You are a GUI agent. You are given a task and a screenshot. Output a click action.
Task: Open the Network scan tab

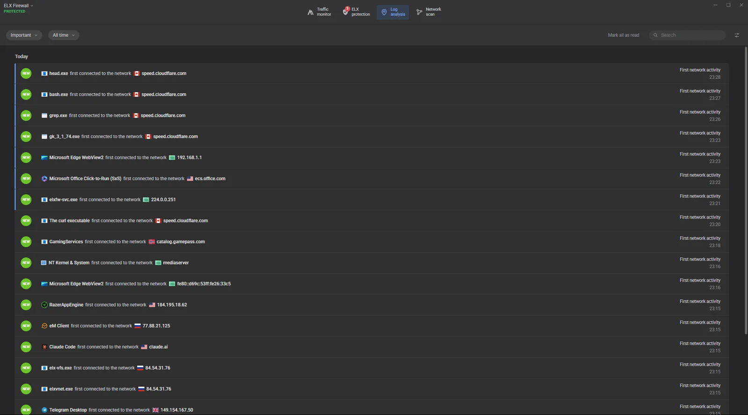(x=429, y=12)
